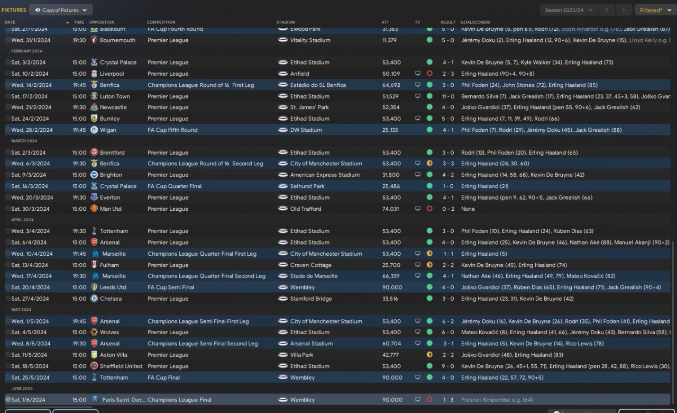Image resolution: width=677 pixels, height=413 pixels.
Task: Open the Copy of Fixtures view dropdown
Action: (61, 10)
